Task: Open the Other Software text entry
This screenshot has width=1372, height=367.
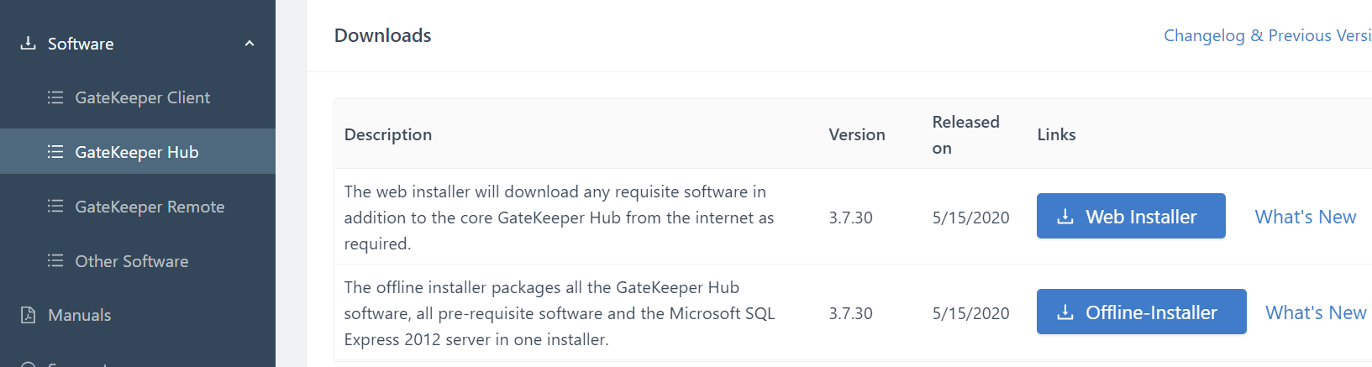Action: click(x=131, y=261)
